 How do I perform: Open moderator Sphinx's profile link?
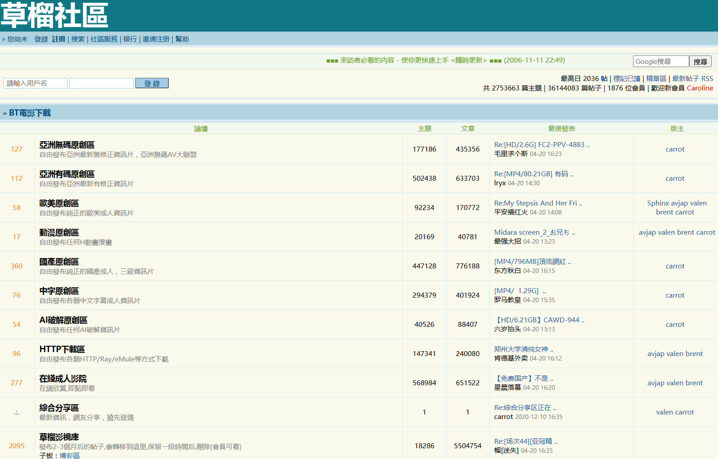coord(658,203)
